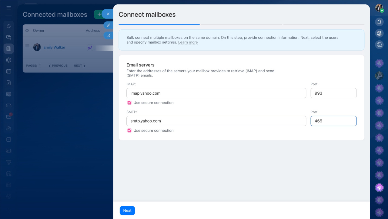
Task: Click the messenger chat bubbles icon
Action: pos(8,37)
